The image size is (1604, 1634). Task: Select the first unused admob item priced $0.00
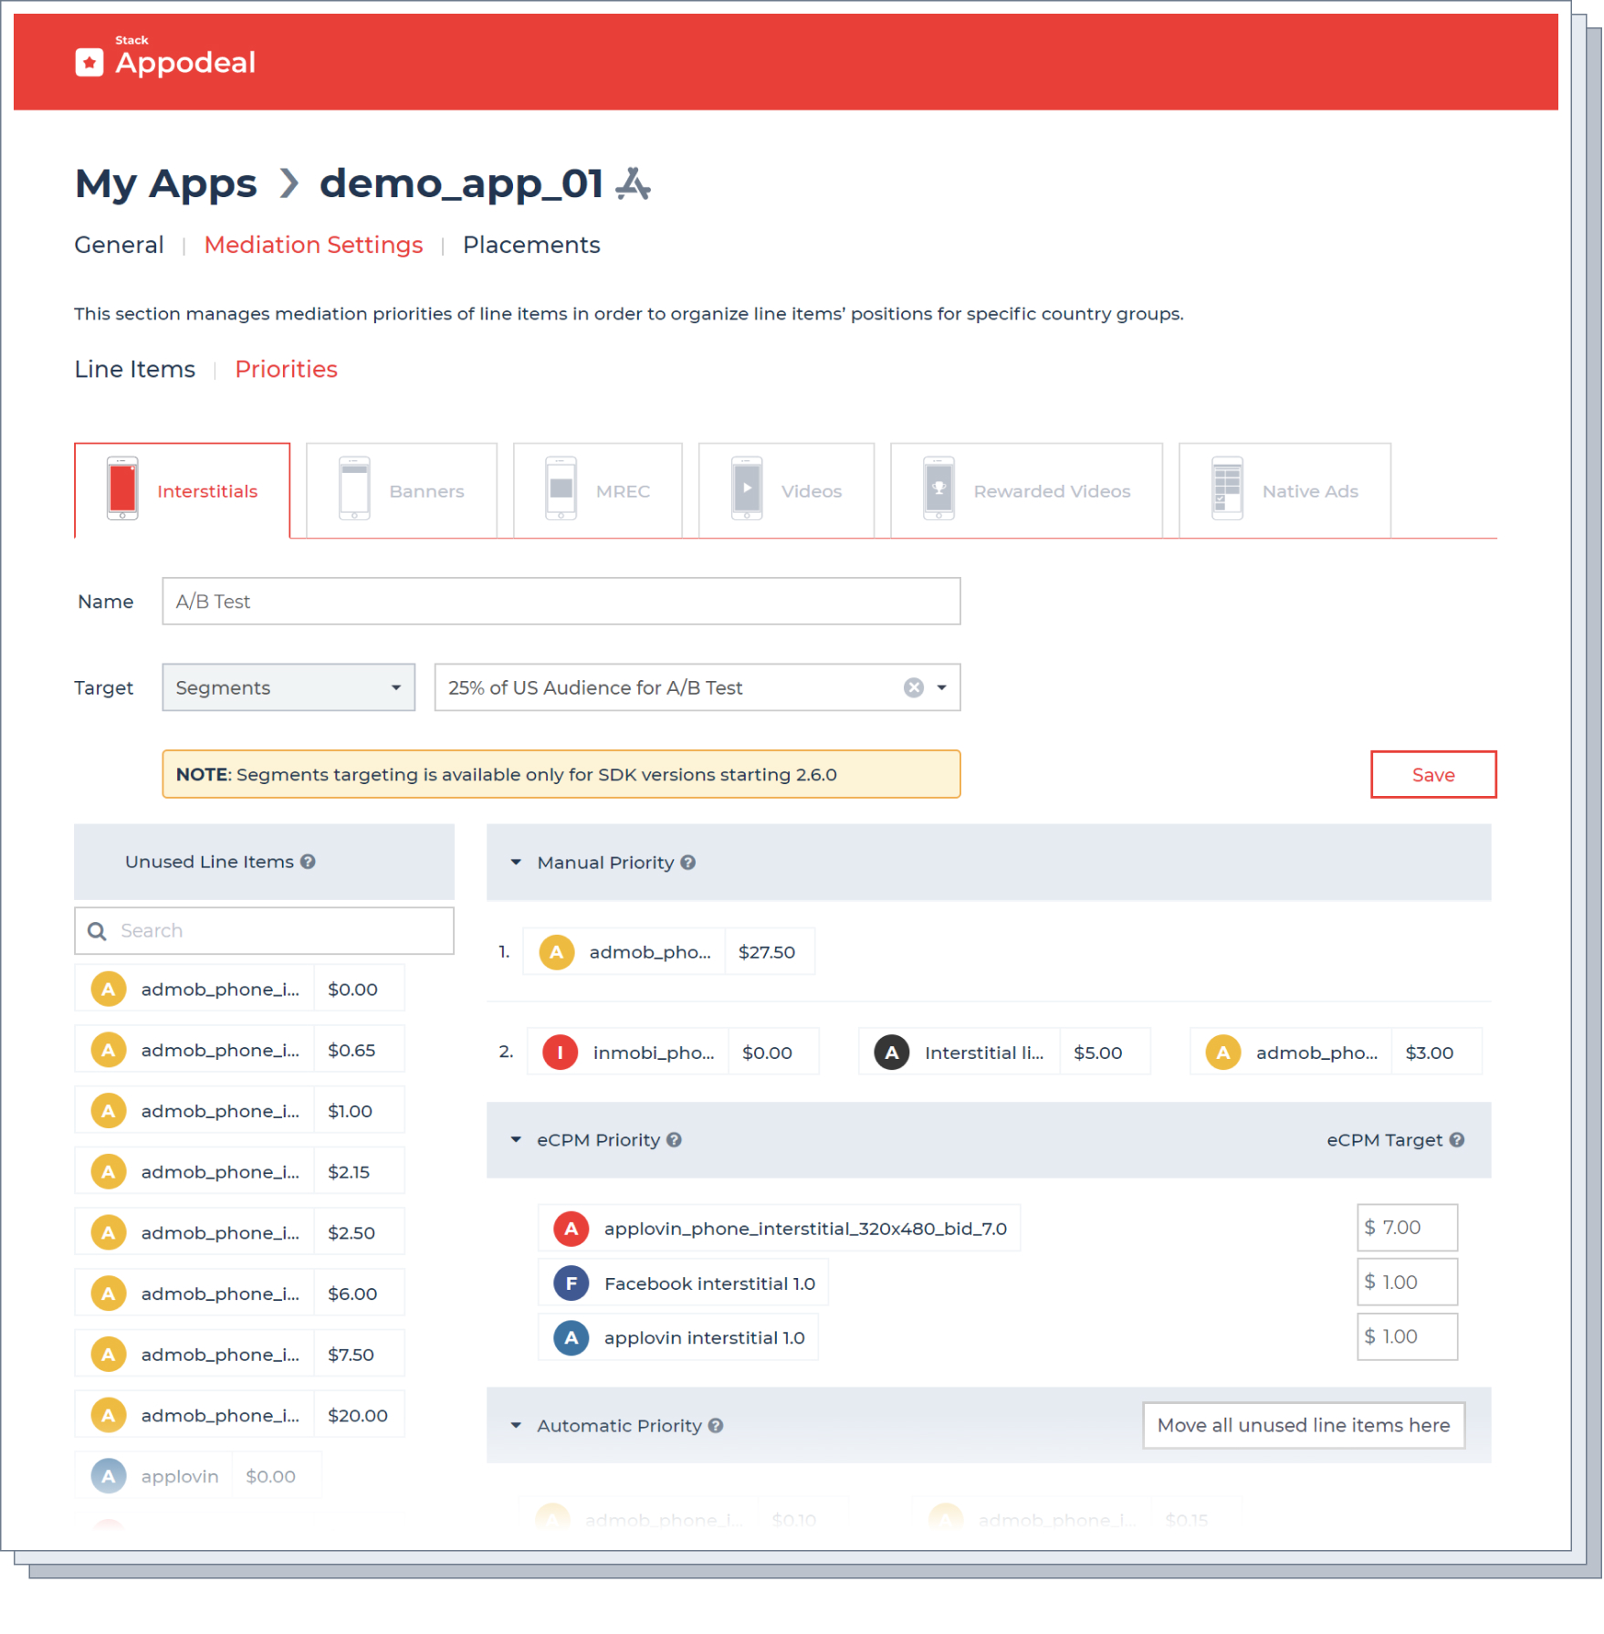[x=239, y=990]
